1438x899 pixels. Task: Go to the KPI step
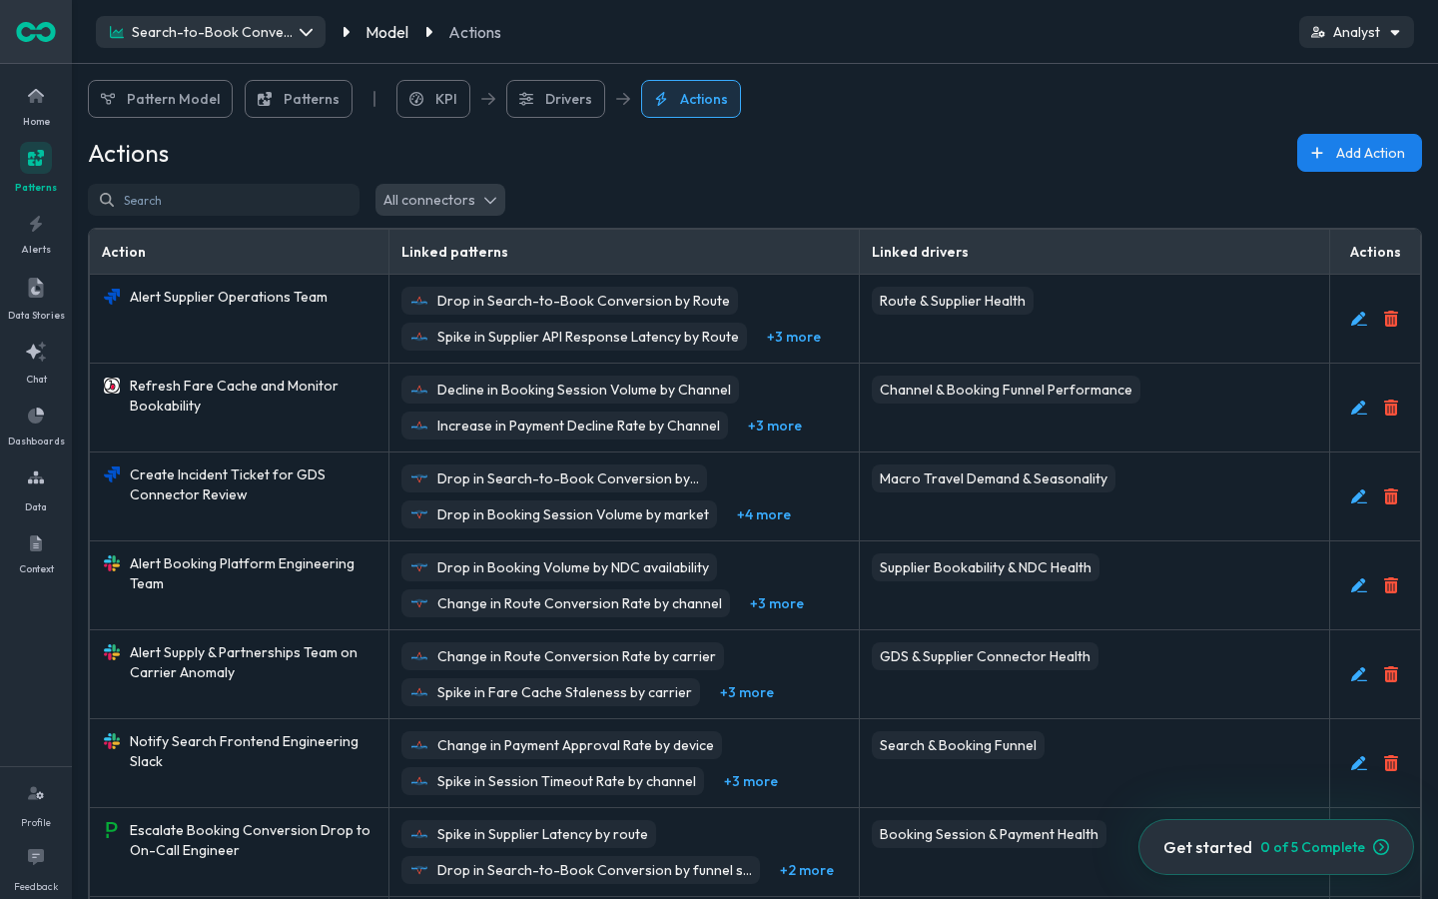[x=433, y=99]
